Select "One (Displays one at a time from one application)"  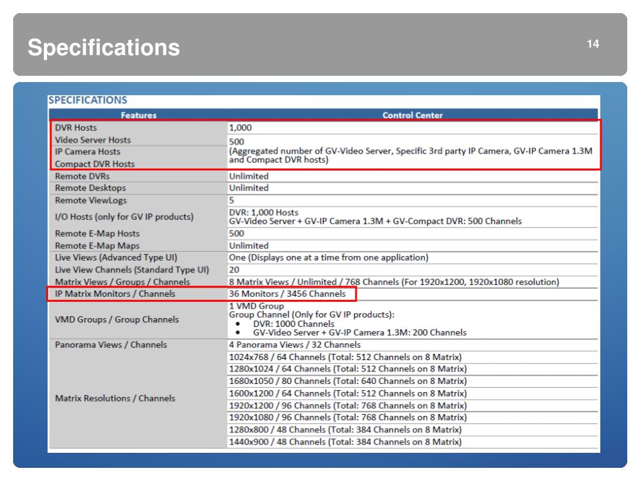click(329, 257)
